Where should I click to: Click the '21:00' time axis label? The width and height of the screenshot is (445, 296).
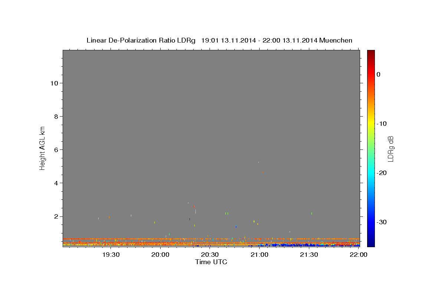click(259, 255)
